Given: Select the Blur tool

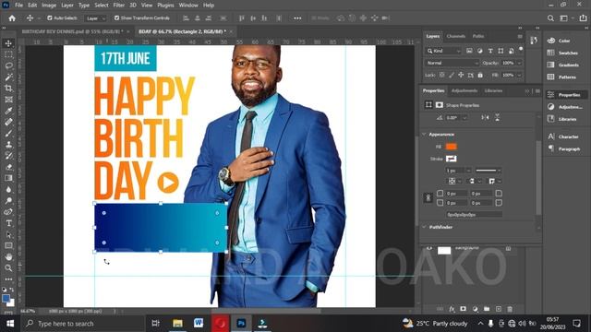Looking at the screenshot, I should pyautogui.click(x=8, y=189).
